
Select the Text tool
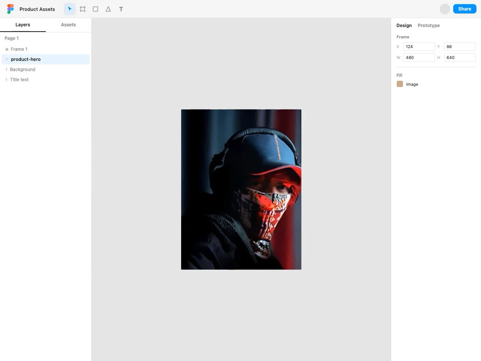tap(121, 9)
